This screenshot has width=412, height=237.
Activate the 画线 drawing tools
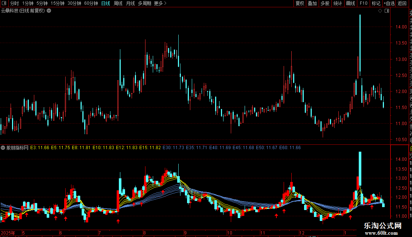pyautogui.click(x=350, y=3)
